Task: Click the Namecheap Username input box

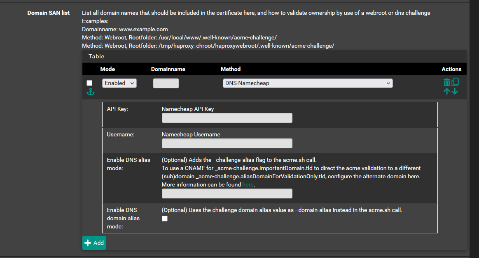Action: coord(227,143)
